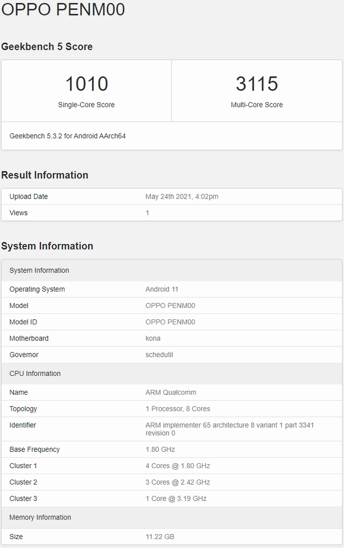Click the upload date May 24th 2021 value
Viewport: 344px width, 548px height.
tap(182, 197)
